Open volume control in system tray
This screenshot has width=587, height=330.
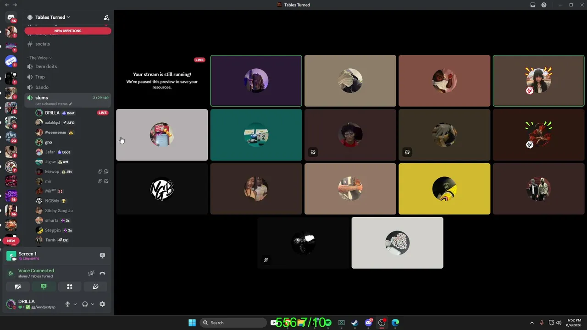click(x=559, y=323)
